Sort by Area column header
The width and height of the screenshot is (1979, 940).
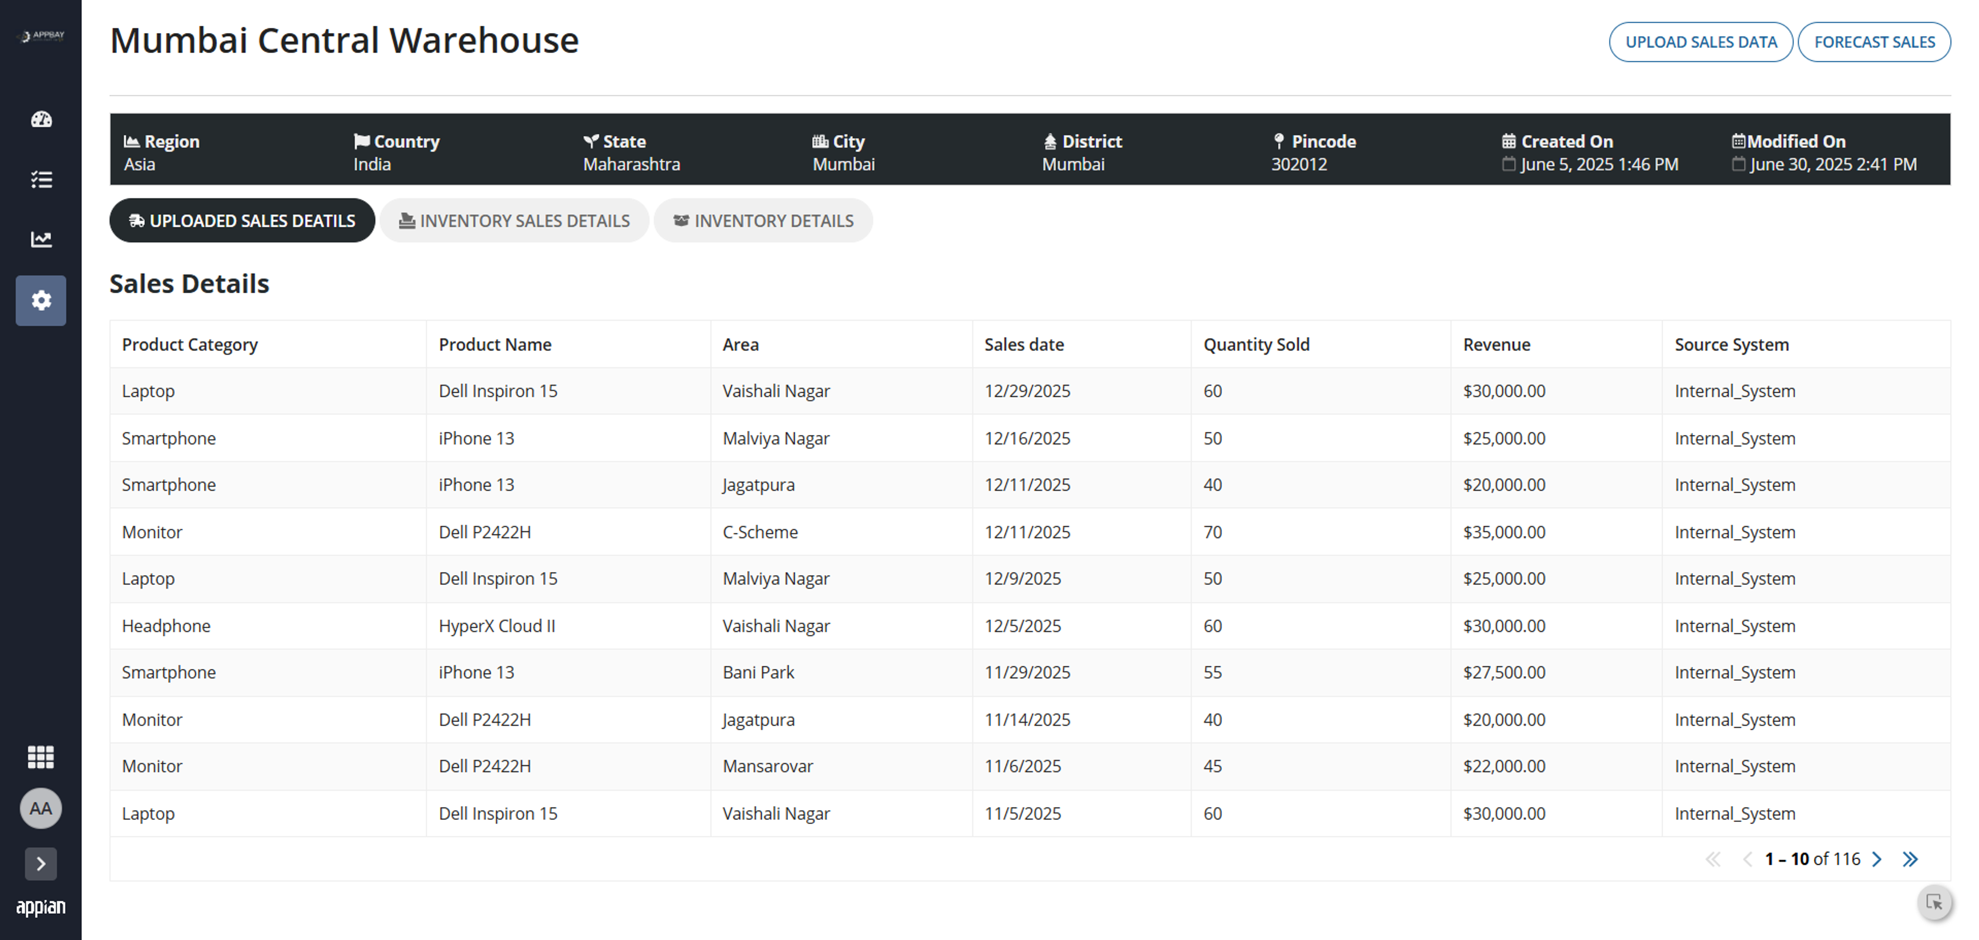741,345
